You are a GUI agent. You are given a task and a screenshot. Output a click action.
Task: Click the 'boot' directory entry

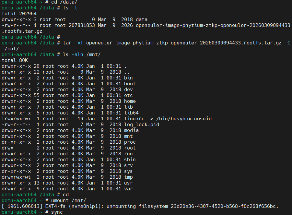point(130,84)
